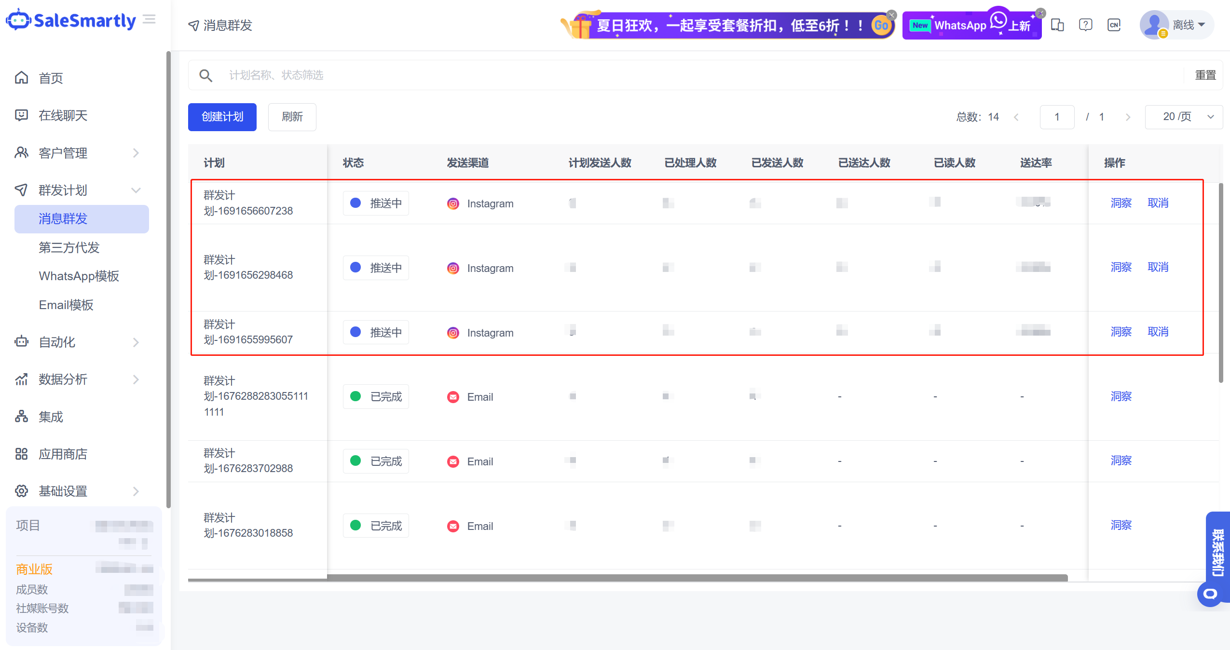
Task: Click the user avatar icon
Action: (x=1154, y=25)
